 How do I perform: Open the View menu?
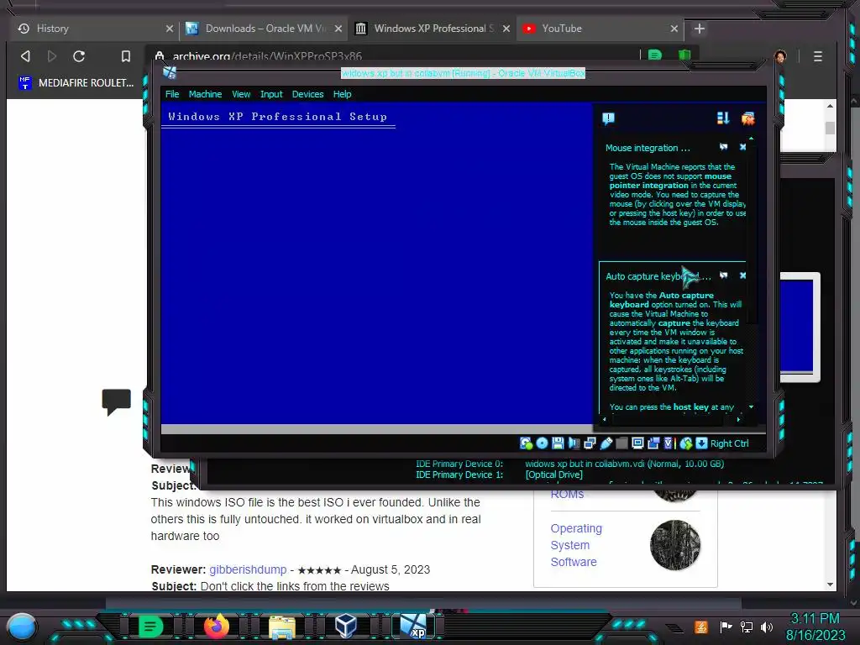[x=241, y=94]
